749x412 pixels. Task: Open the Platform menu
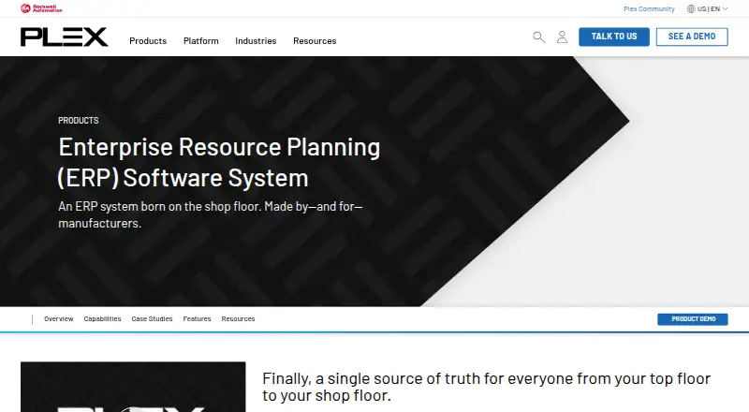point(201,41)
